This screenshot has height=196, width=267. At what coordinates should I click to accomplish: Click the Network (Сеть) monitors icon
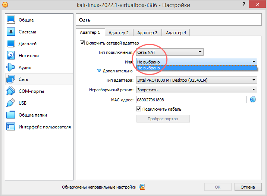10,79
